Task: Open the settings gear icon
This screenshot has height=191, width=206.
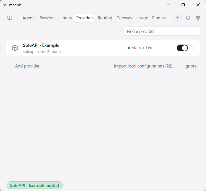Action: 198,18
